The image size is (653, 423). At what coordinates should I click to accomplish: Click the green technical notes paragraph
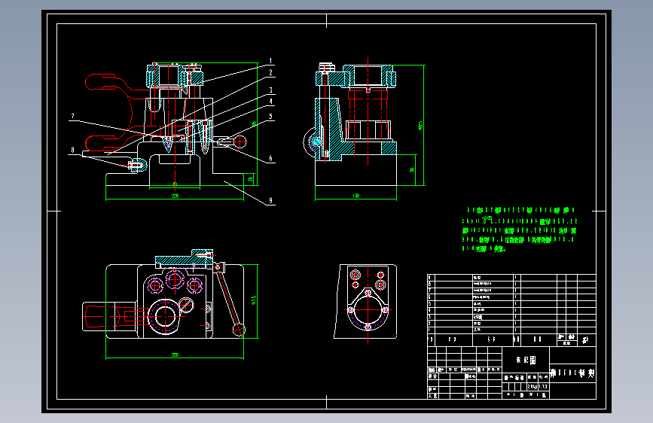point(520,230)
